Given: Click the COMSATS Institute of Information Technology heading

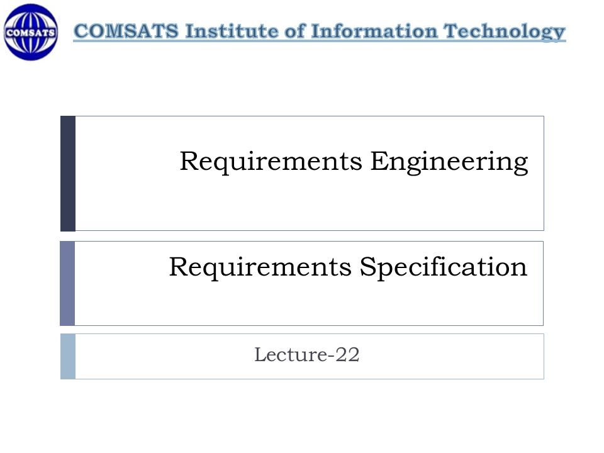Looking at the screenshot, I should (320, 31).
